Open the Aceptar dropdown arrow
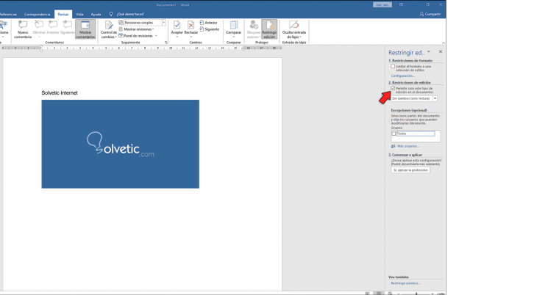Screen dimensions: 548x295 [177, 37]
